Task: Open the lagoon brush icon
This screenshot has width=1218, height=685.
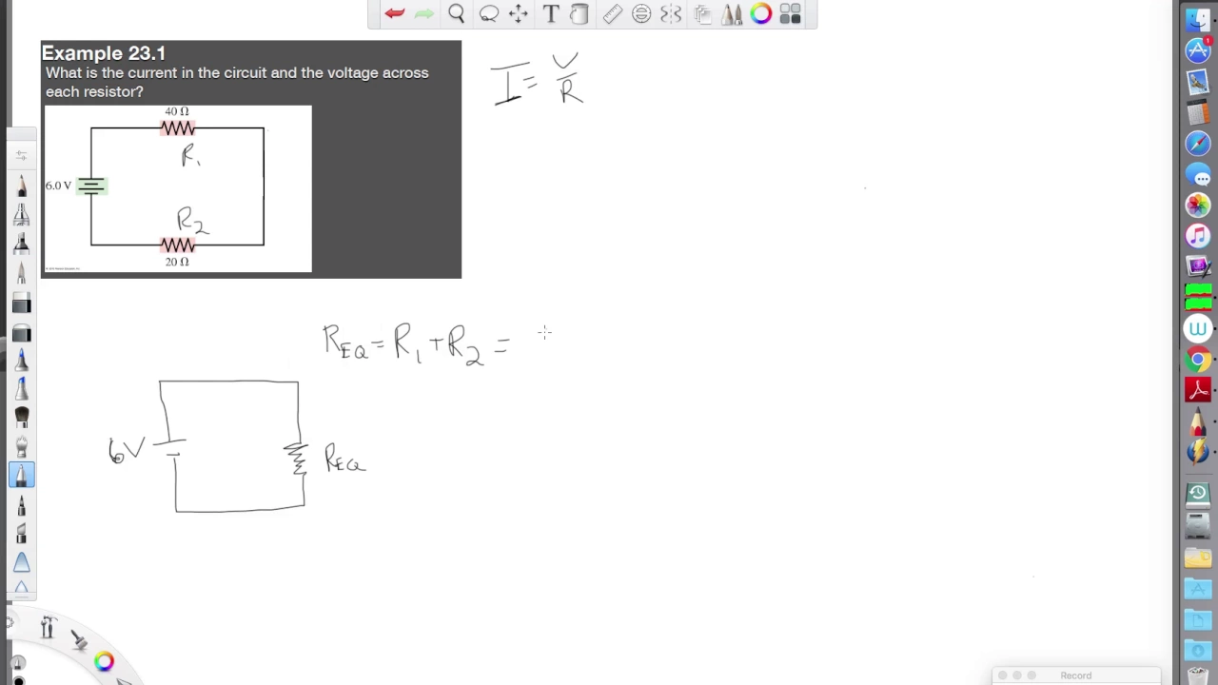Action: tap(79, 641)
